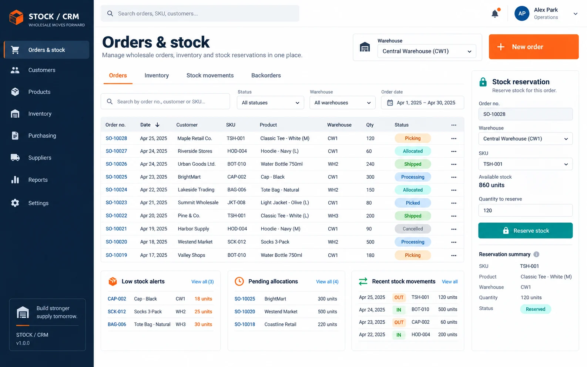Image resolution: width=587 pixels, height=367 pixels.
Task: Open View all (3) low stock alerts
Action: [x=202, y=282]
